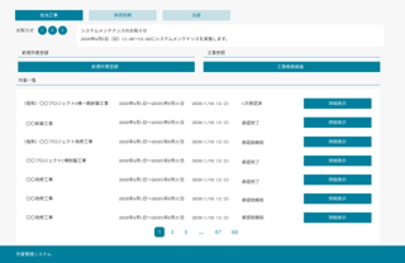Viewport: 405px width, 263px height.
Task: Show notice number 1 circle
Action: [42, 30]
